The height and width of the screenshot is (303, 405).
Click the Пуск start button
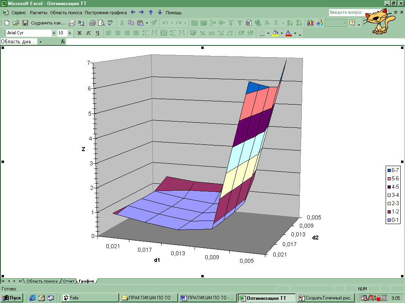coord(12,298)
